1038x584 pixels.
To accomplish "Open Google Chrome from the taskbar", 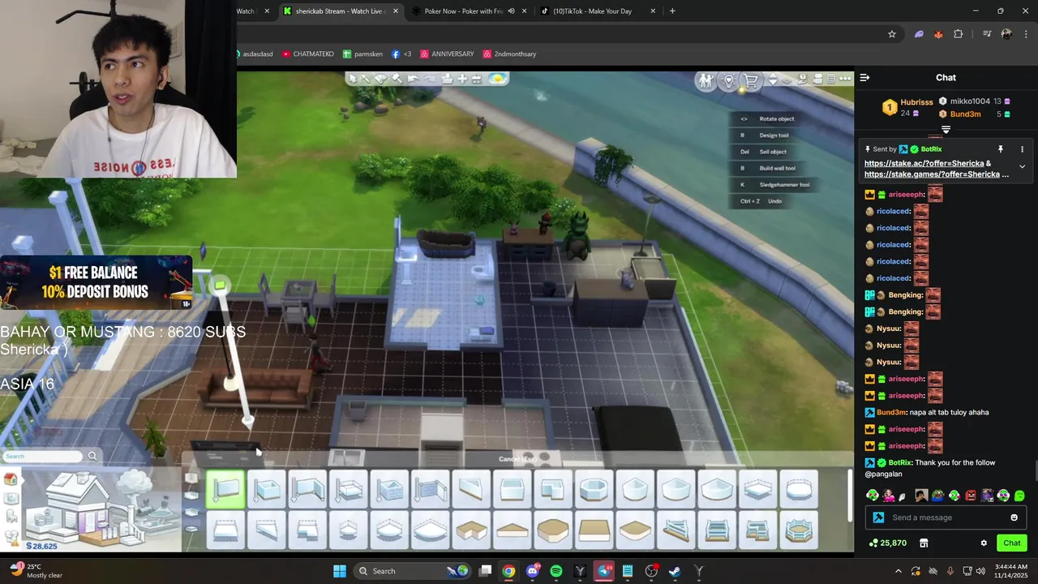I will (x=508, y=571).
